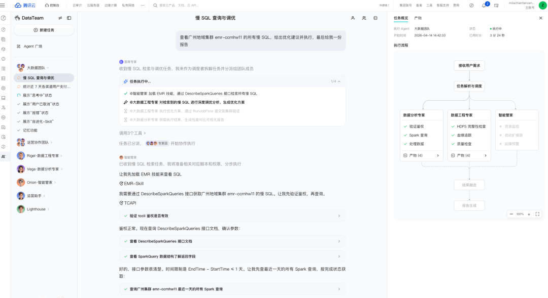This screenshot has width=548, height=298.
Task: Click the 腾讯云 logo
Action: point(25,5)
